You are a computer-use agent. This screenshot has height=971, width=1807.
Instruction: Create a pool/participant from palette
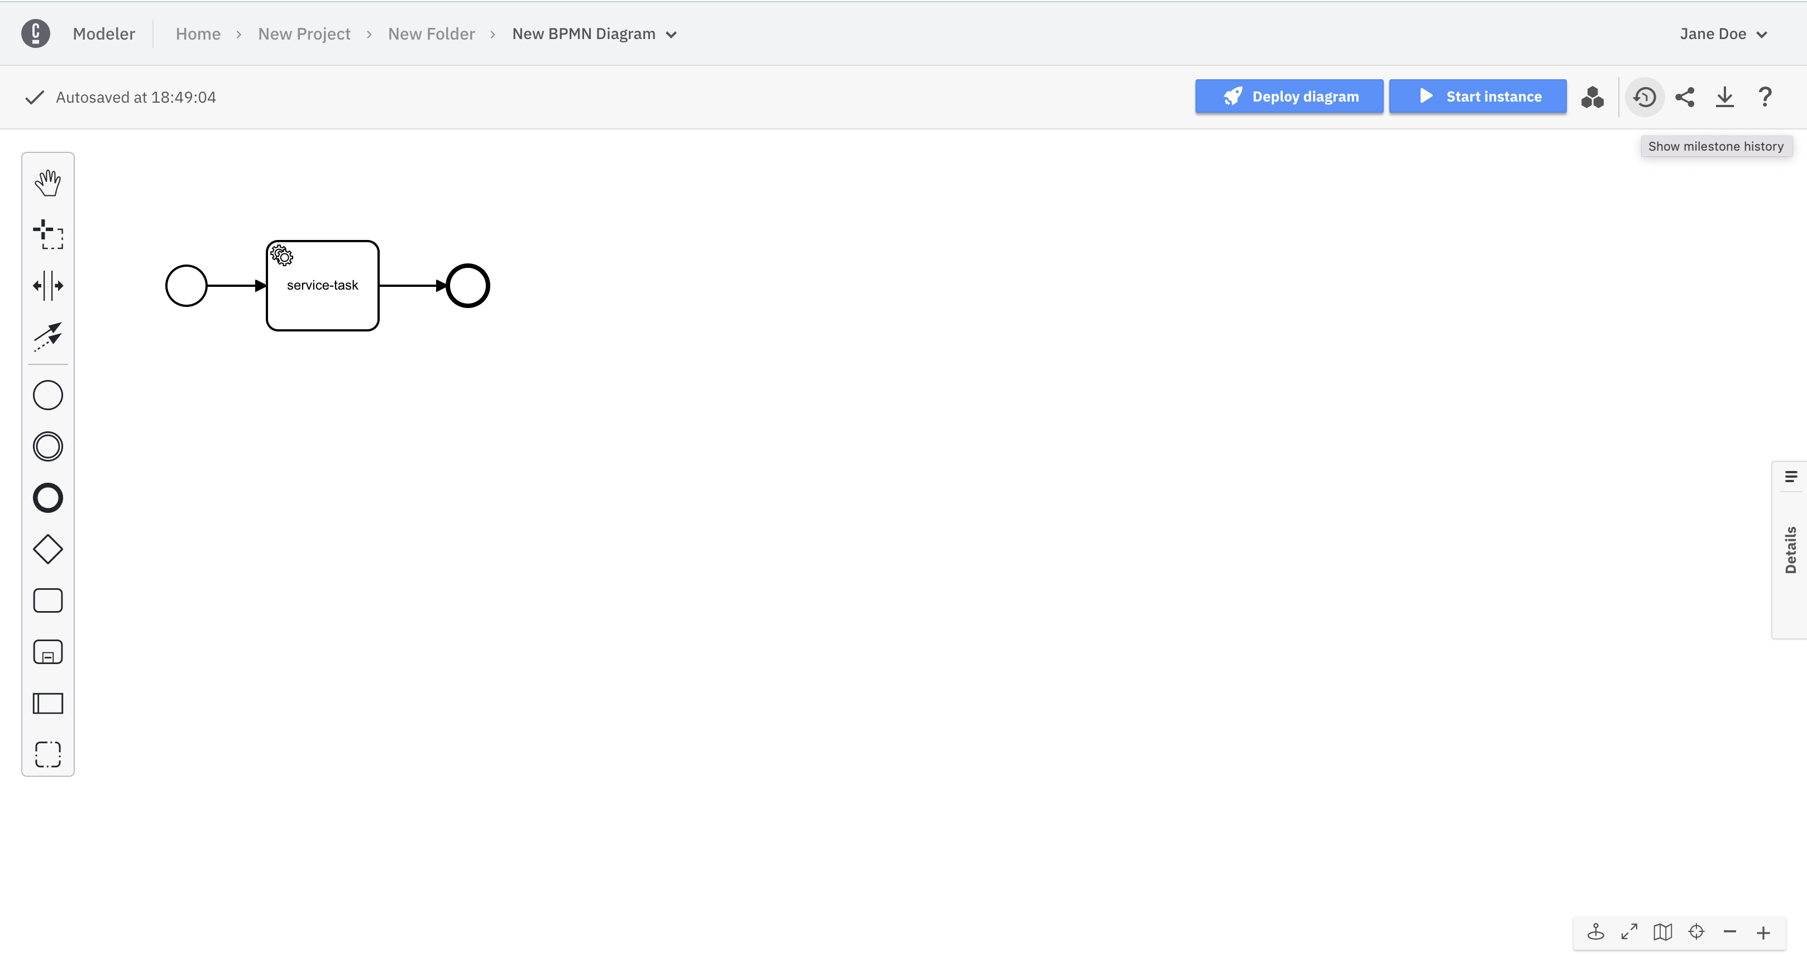(x=47, y=703)
